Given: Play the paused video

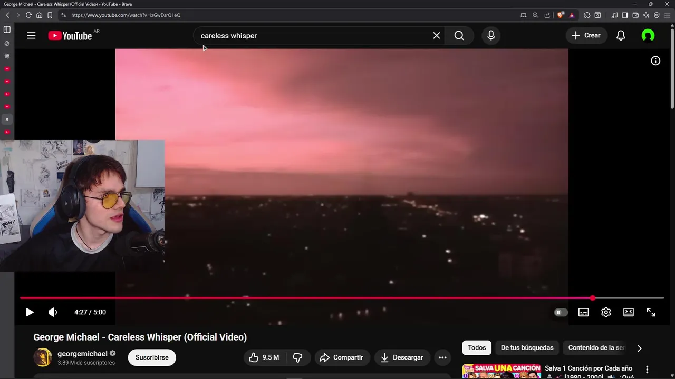Looking at the screenshot, I should (30, 312).
